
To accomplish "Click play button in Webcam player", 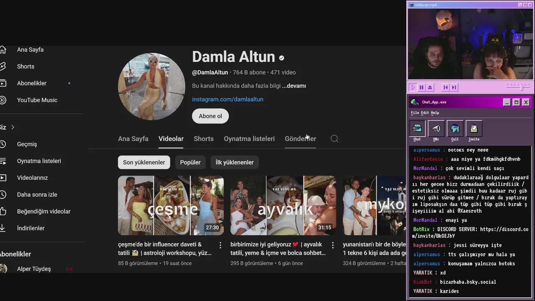I will (413, 87).
